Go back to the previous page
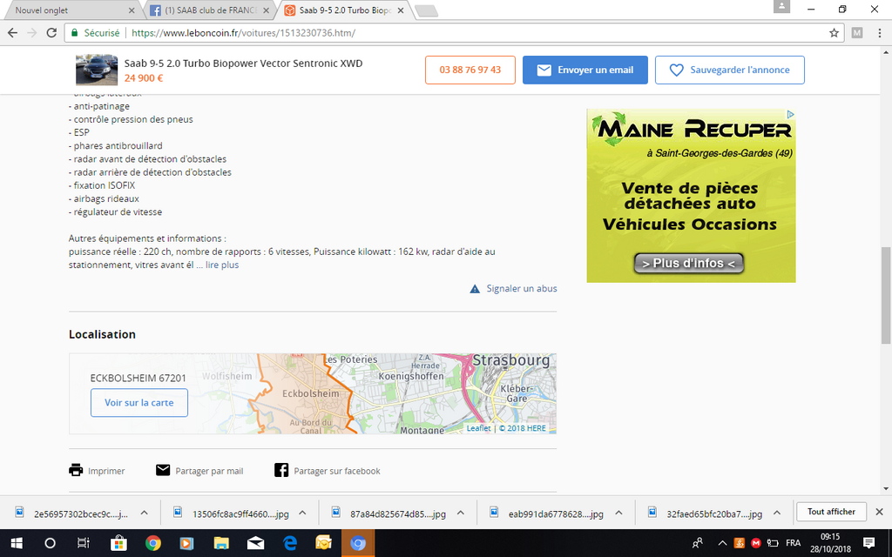The image size is (892, 557). pyautogui.click(x=12, y=33)
